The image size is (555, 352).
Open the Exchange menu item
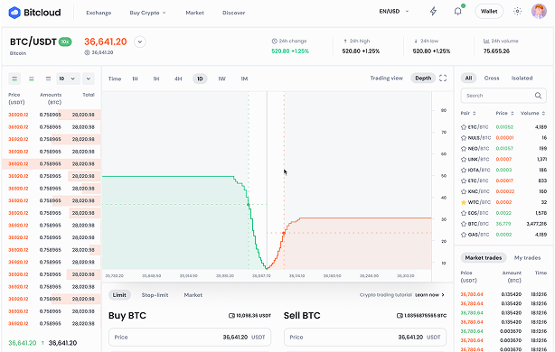coord(99,13)
